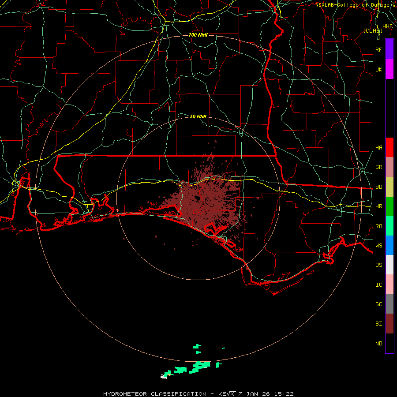Click the BI brown legend swatch
397x397 pixels.
click(390, 324)
